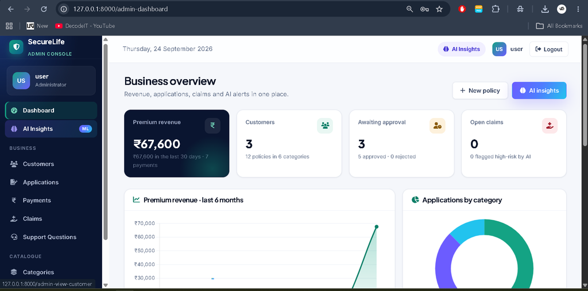
Task: Click the light blue segment of the donut chart
Action: pyautogui.click(x=469, y=229)
